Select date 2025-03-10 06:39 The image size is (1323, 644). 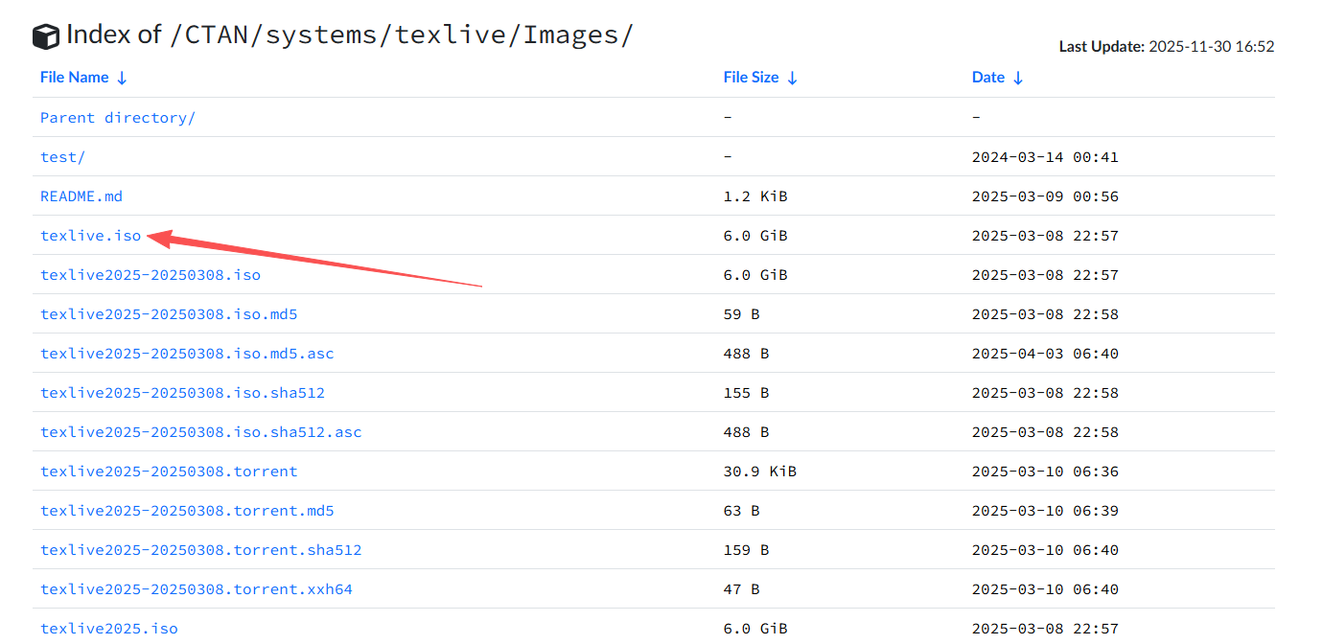[1045, 511]
